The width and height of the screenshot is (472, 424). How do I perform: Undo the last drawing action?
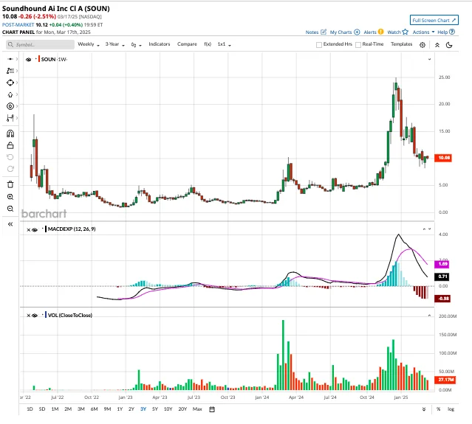tap(10, 157)
